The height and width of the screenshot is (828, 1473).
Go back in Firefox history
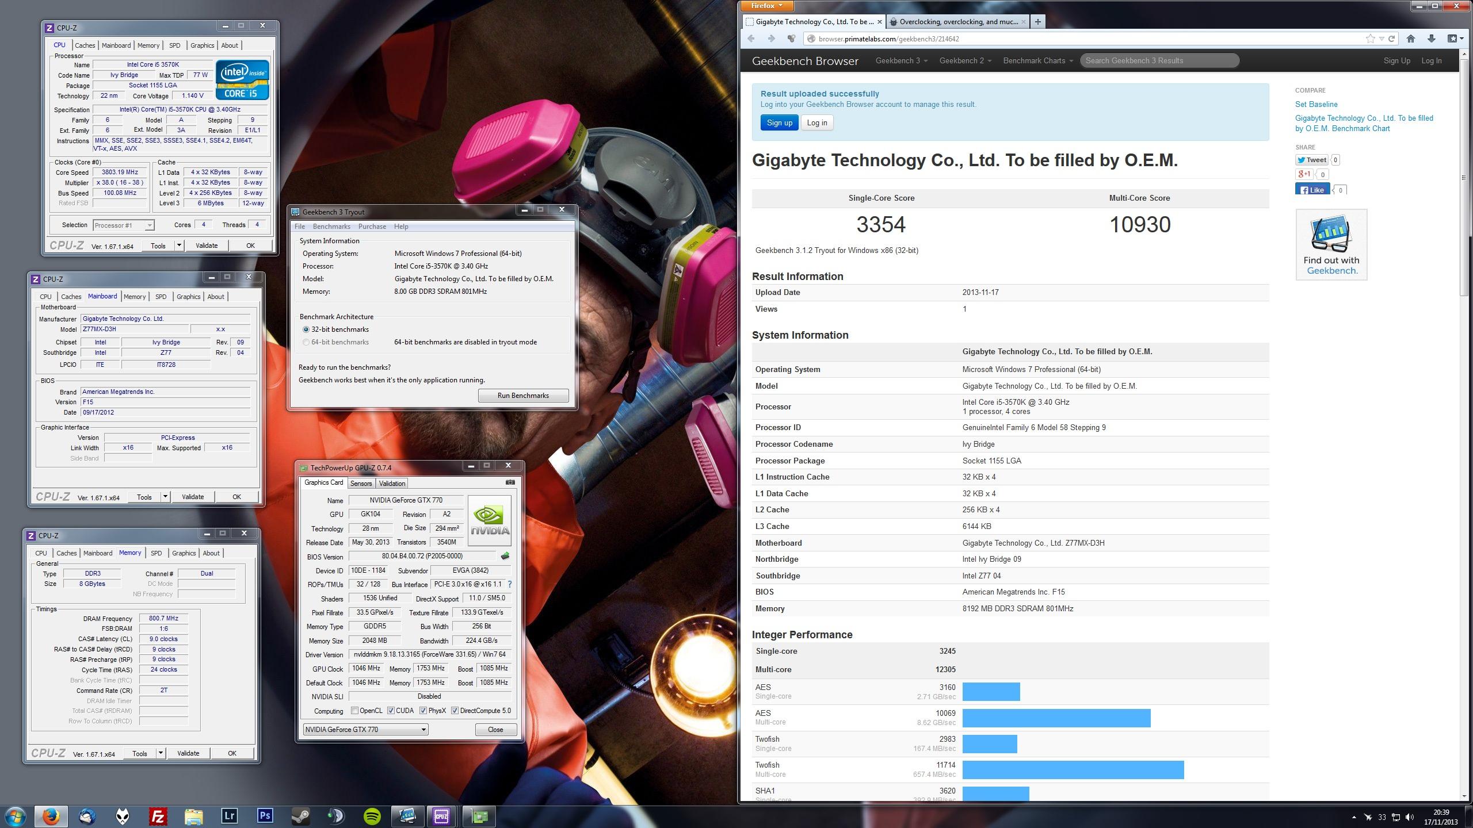pyautogui.click(x=751, y=39)
